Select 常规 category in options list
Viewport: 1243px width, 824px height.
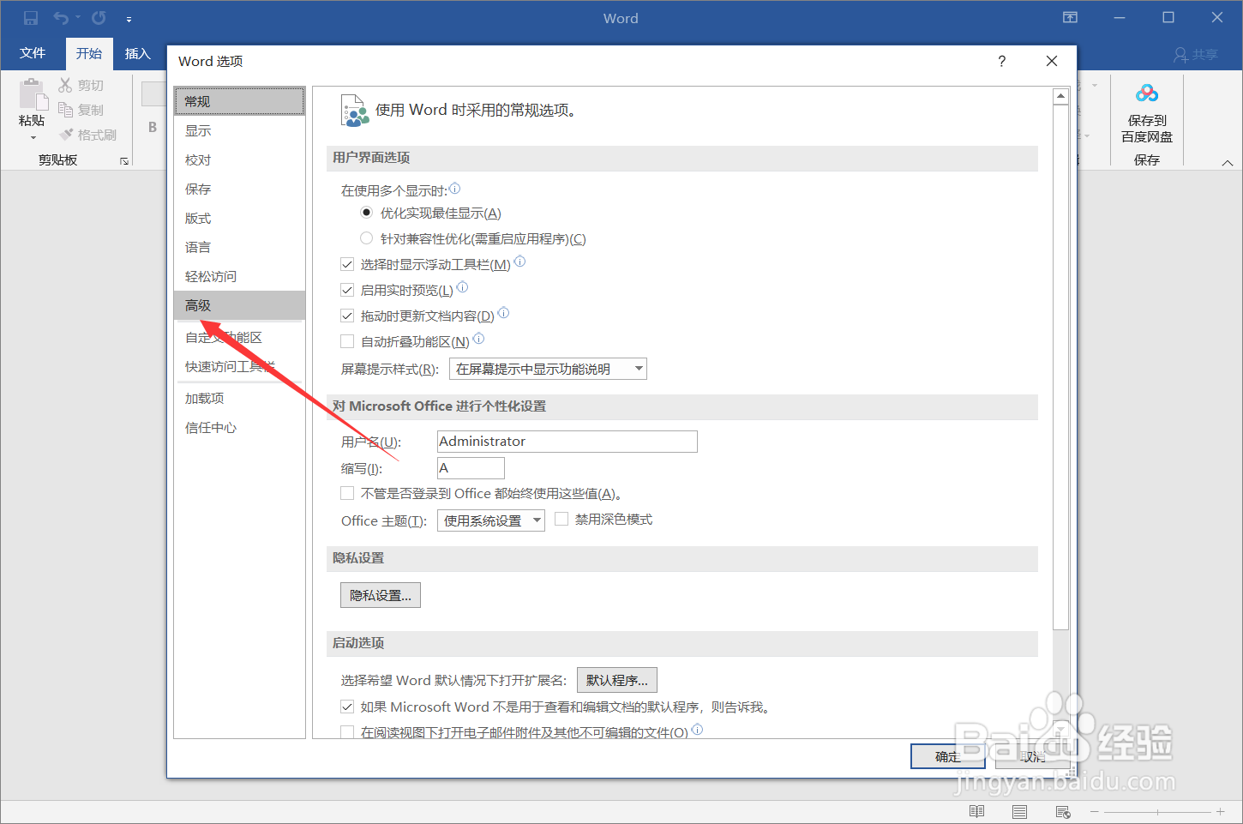tap(239, 101)
